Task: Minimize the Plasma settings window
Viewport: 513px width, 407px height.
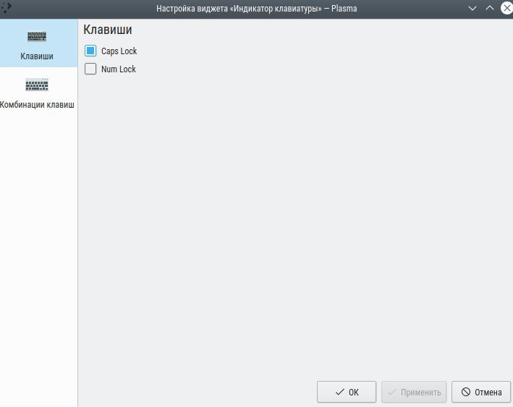Action: [472, 8]
